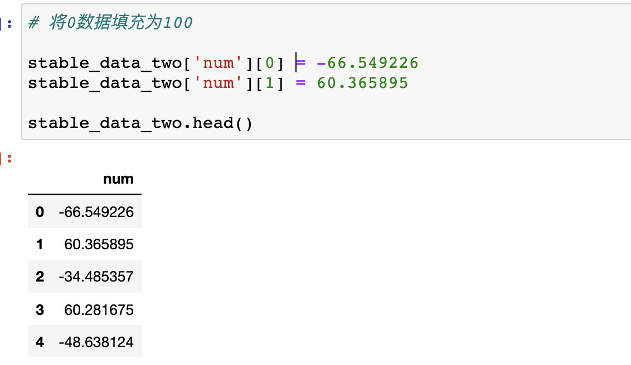Viewport: 631px width, 365px height.
Task: Click index [0] in the first assignment
Action: pyautogui.click(x=270, y=63)
